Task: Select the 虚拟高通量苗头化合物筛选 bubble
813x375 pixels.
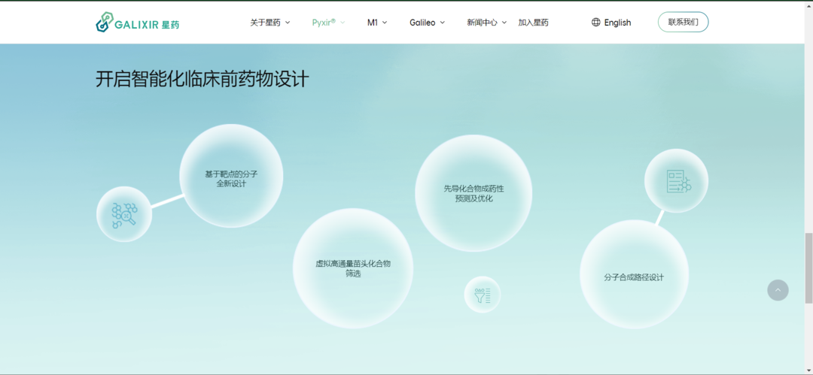Action: [352, 268]
